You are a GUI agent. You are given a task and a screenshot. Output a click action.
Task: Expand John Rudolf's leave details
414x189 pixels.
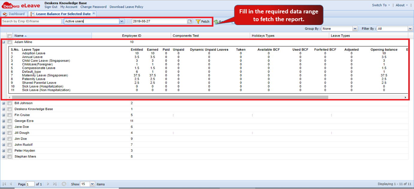(4, 145)
